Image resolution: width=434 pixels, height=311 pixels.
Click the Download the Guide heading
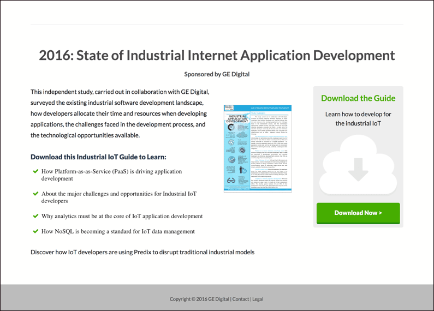coord(358,98)
